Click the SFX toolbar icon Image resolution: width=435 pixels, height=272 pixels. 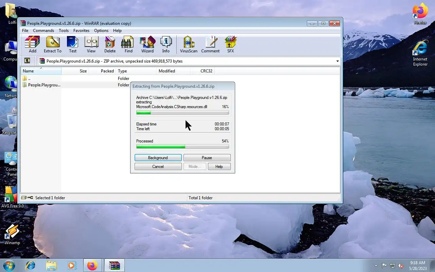[x=230, y=45]
